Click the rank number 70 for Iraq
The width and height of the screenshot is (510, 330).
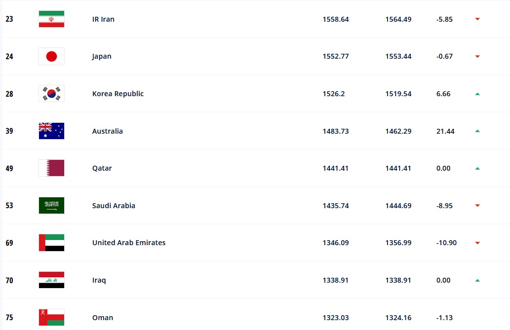tap(9, 280)
